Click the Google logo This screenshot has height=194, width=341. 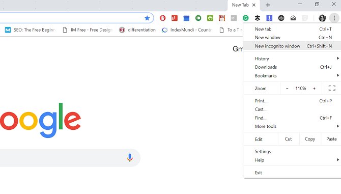click(40, 120)
